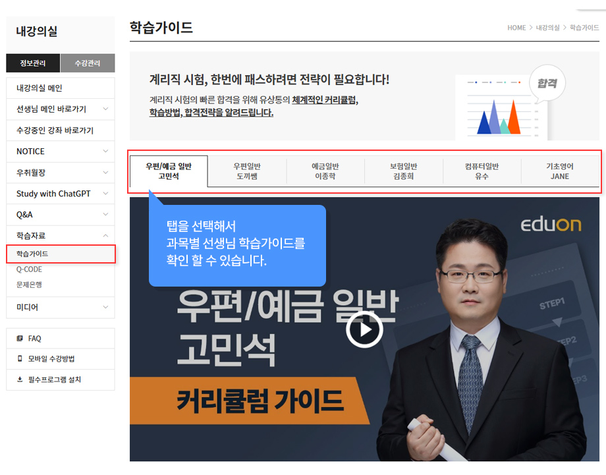Expand the NOTICE menu chevron

(x=105, y=152)
